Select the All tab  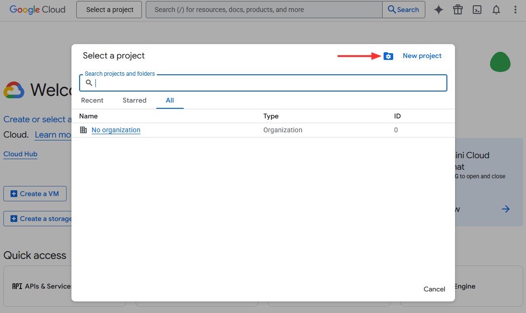coord(170,100)
